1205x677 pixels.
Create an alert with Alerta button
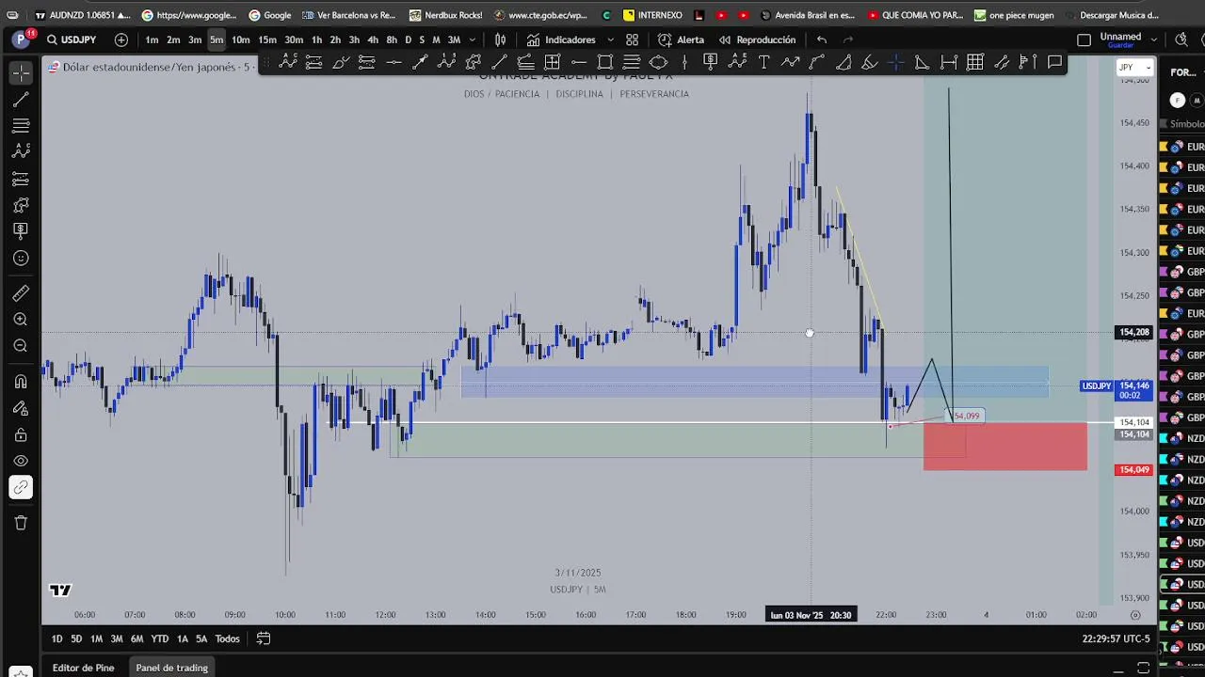[681, 39]
